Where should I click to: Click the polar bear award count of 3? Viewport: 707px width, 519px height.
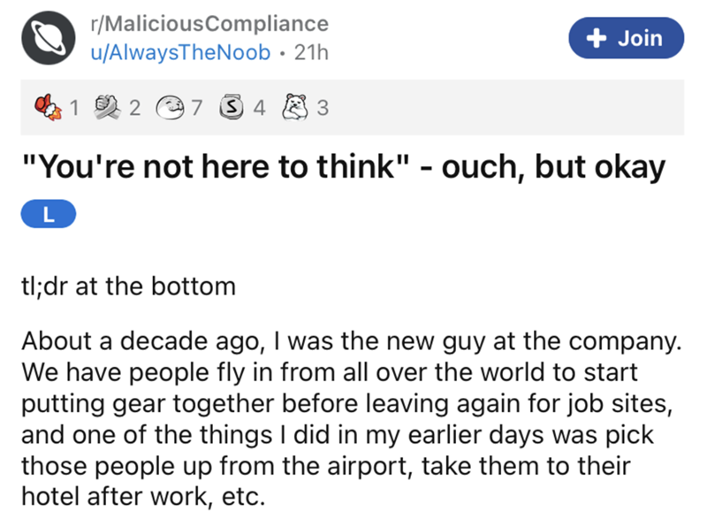(x=322, y=110)
